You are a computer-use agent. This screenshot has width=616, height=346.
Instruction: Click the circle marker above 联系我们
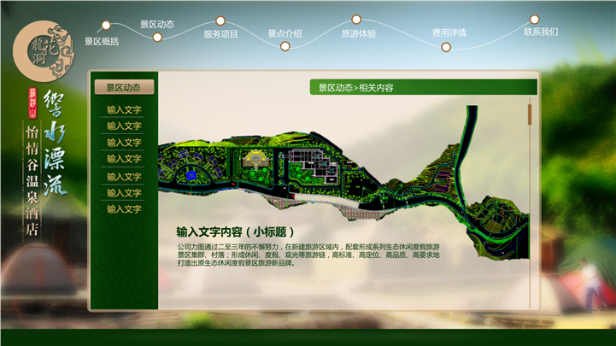pos(535,19)
